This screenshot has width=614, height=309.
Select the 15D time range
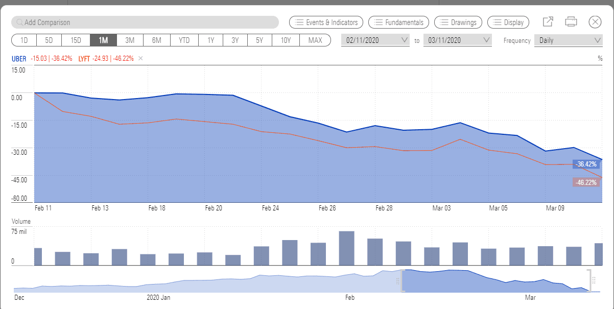tap(76, 40)
